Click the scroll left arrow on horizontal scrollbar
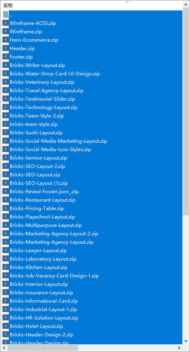The image size is (190, 352). [x=4, y=348]
